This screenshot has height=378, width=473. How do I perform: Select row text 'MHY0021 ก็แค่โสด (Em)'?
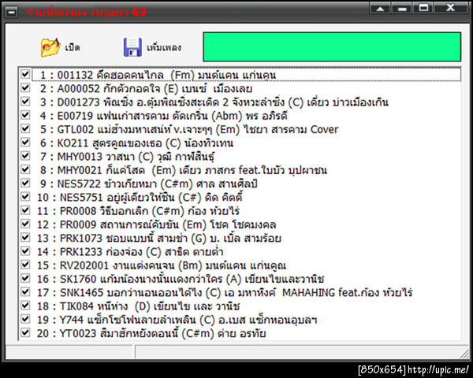pos(117,170)
